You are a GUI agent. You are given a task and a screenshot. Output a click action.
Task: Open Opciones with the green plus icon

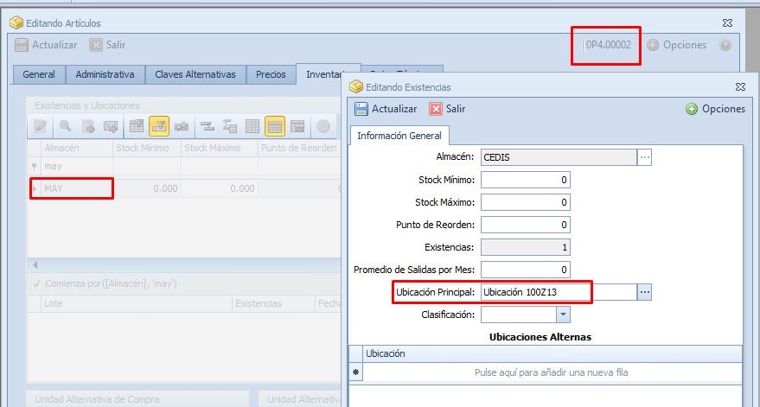(x=692, y=109)
